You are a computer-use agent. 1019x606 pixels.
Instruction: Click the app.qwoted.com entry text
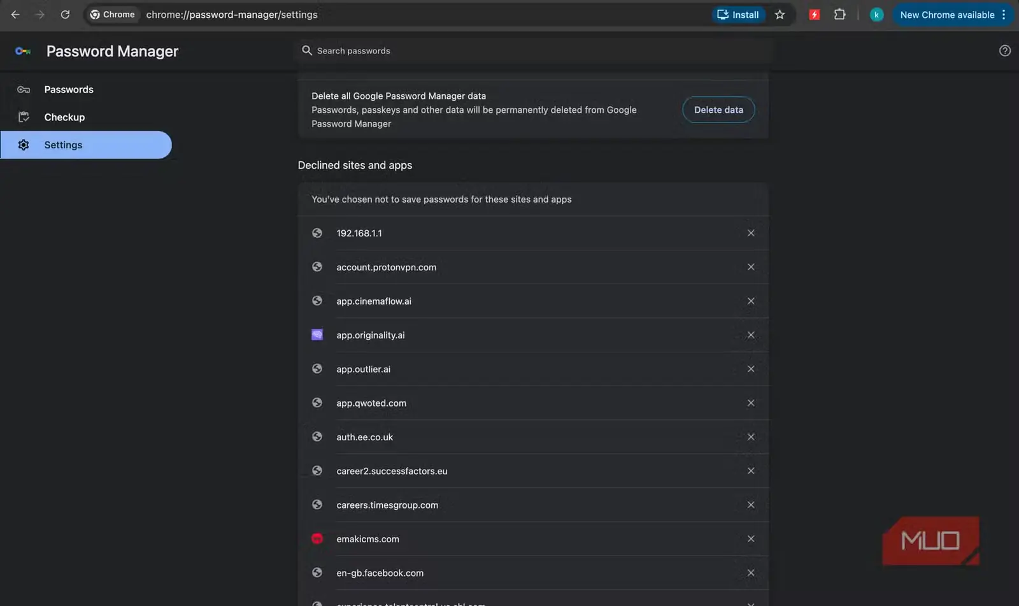(371, 403)
